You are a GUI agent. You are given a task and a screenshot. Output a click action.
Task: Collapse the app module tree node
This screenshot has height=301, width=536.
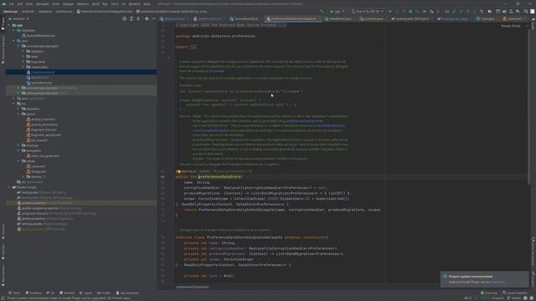pyautogui.click(x=9, y=25)
